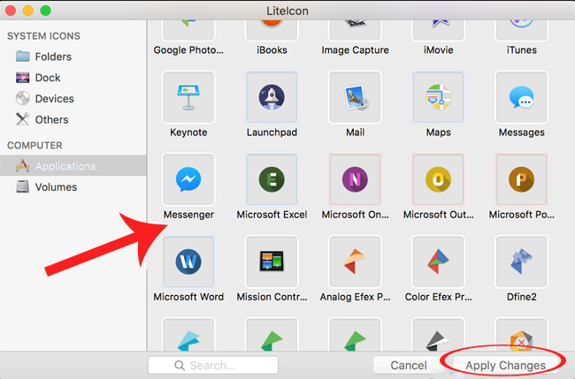Choose the Mission Control icon
This screenshot has height=379, width=575.
click(272, 262)
